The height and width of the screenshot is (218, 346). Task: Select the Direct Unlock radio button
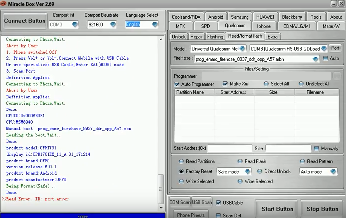coord(260,171)
